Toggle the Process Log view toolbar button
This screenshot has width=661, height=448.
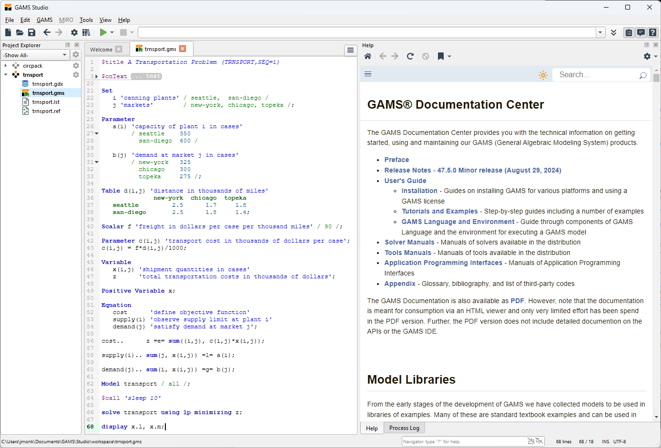point(641,32)
